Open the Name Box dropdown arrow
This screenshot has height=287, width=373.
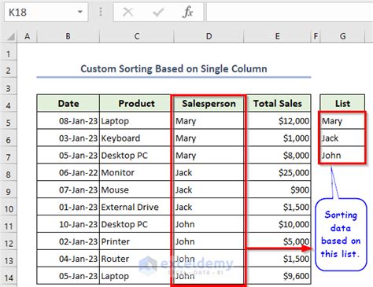tap(80, 12)
